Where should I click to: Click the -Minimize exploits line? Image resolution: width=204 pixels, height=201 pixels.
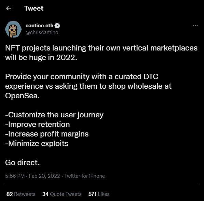[x=37, y=144]
